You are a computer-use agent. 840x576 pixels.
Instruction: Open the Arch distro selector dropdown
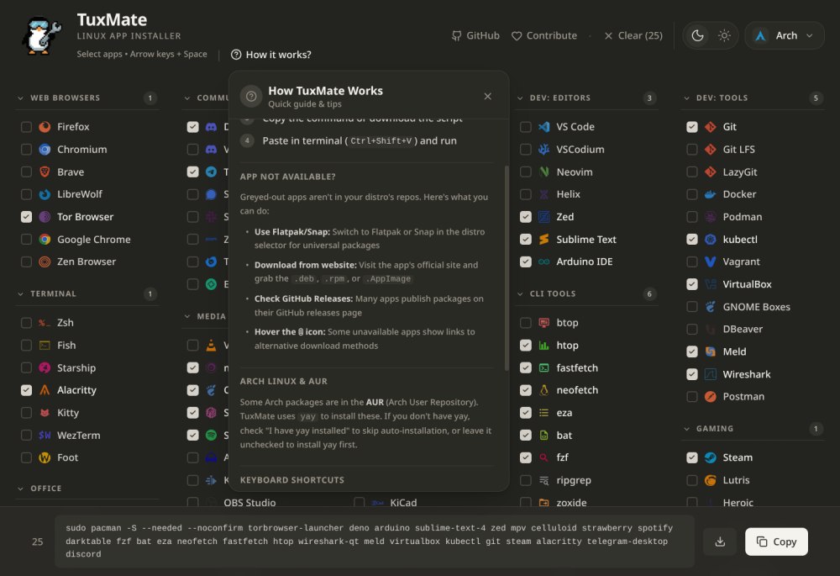tap(784, 35)
